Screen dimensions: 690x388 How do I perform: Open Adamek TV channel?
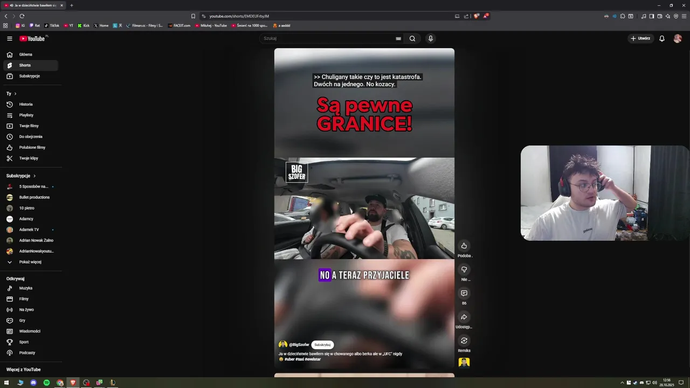tap(30, 230)
